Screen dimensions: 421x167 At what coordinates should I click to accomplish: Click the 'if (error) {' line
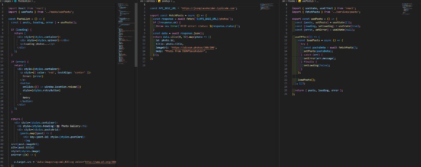[20, 62]
